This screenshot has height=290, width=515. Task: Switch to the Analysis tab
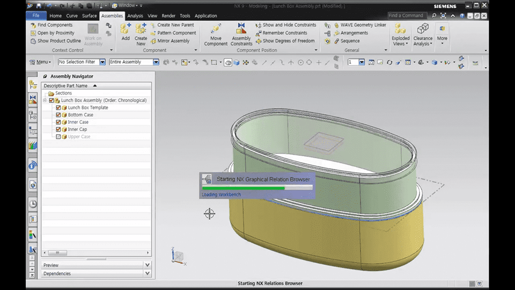tap(135, 16)
